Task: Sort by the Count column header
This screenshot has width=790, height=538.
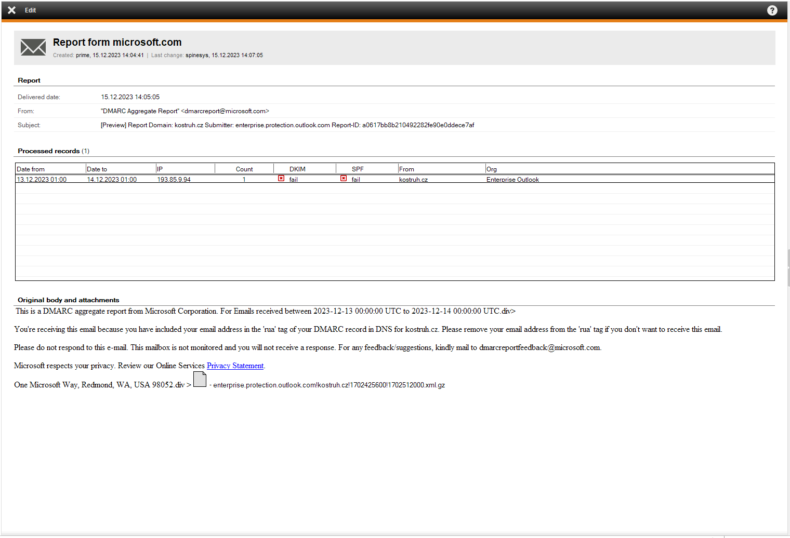Action: click(x=244, y=169)
